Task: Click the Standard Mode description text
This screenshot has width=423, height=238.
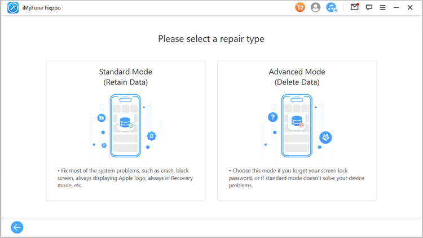Action: click(x=125, y=178)
